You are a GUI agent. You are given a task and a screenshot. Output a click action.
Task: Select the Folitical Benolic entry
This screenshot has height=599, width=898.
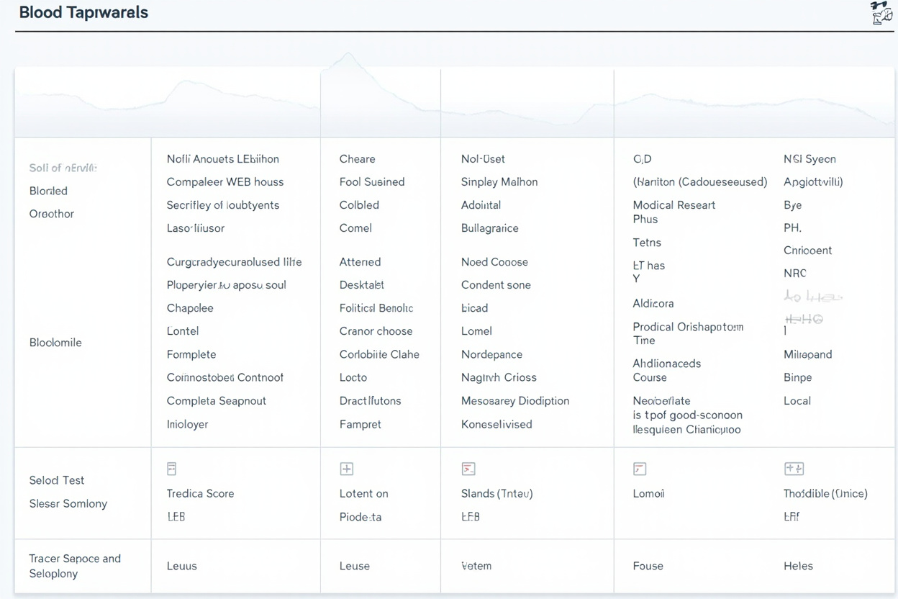[376, 308]
